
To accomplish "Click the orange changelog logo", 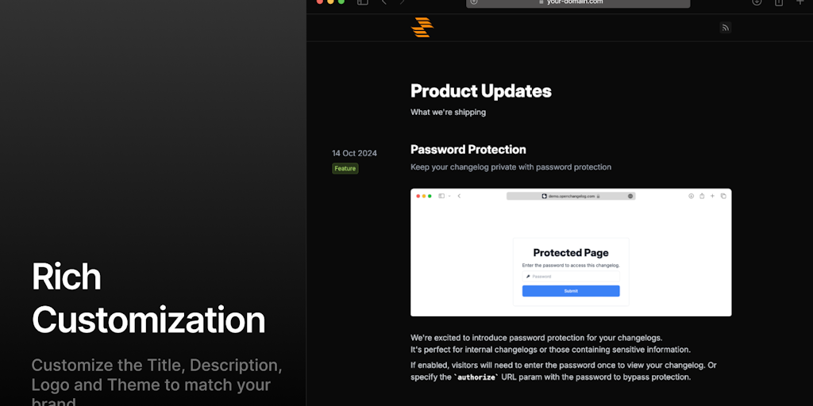I will pyautogui.click(x=422, y=28).
